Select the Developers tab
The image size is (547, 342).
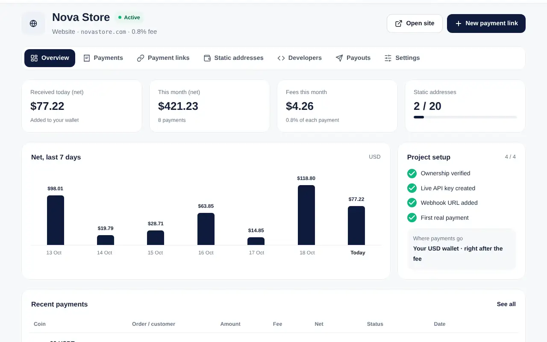[x=300, y=58]
